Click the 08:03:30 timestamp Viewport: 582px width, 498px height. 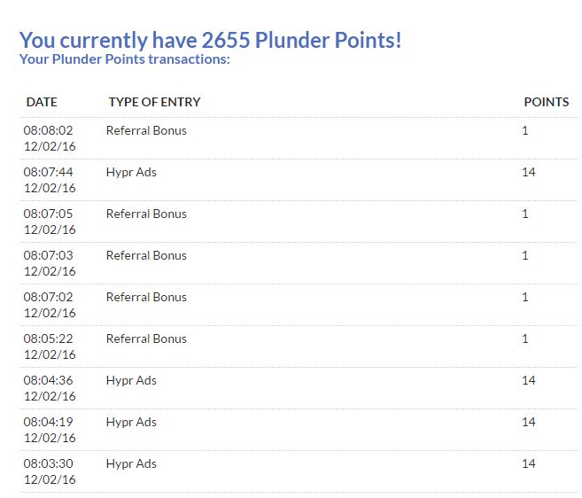tap(48, 463)
